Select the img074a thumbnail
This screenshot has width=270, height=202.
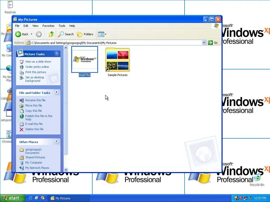click(85, 59)
